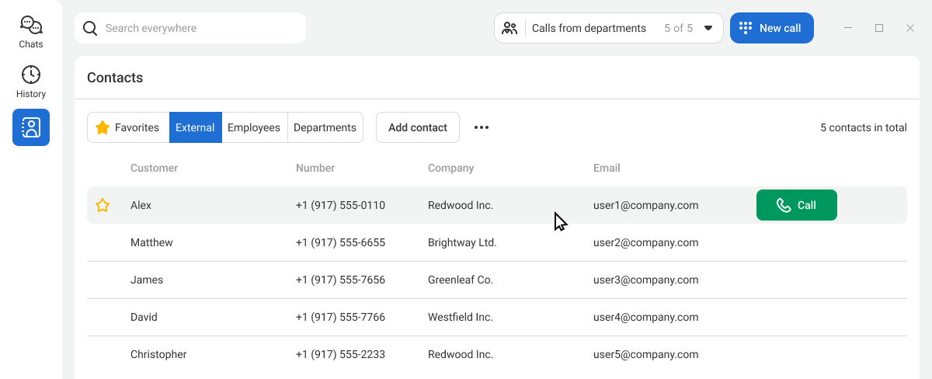Select the contact named David
The image size is (932, 379).
coord(144,317)
